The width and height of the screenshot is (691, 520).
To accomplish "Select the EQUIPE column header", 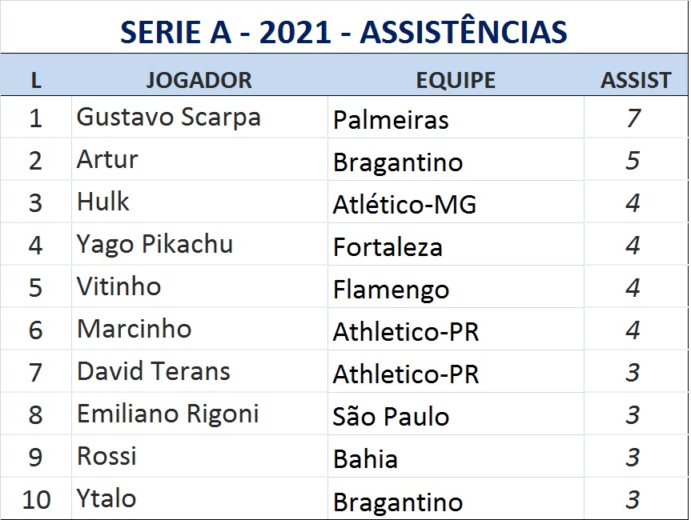I will (456, 80).
